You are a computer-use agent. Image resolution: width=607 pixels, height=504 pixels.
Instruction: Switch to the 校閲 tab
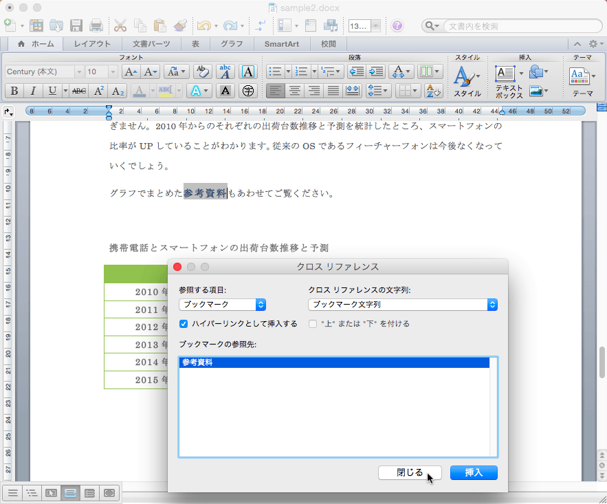[x=329, y=44]
